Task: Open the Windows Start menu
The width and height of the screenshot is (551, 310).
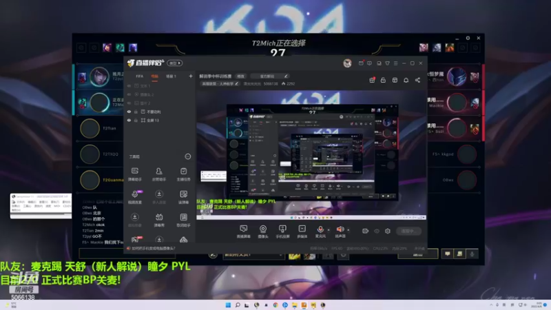Action: click(x=228, y=304)
